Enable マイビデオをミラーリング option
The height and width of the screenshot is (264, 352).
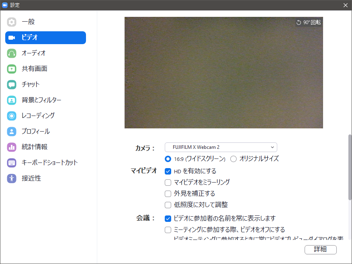point(168,182)
